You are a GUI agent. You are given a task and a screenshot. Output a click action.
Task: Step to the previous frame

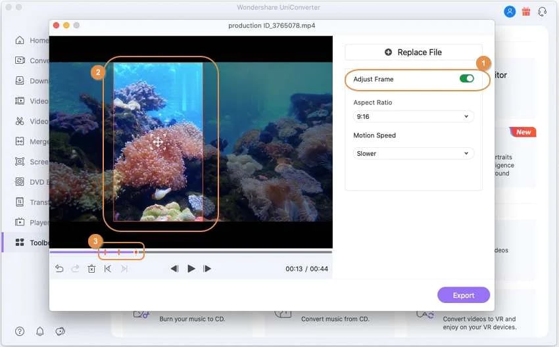(x=174, y=269)
